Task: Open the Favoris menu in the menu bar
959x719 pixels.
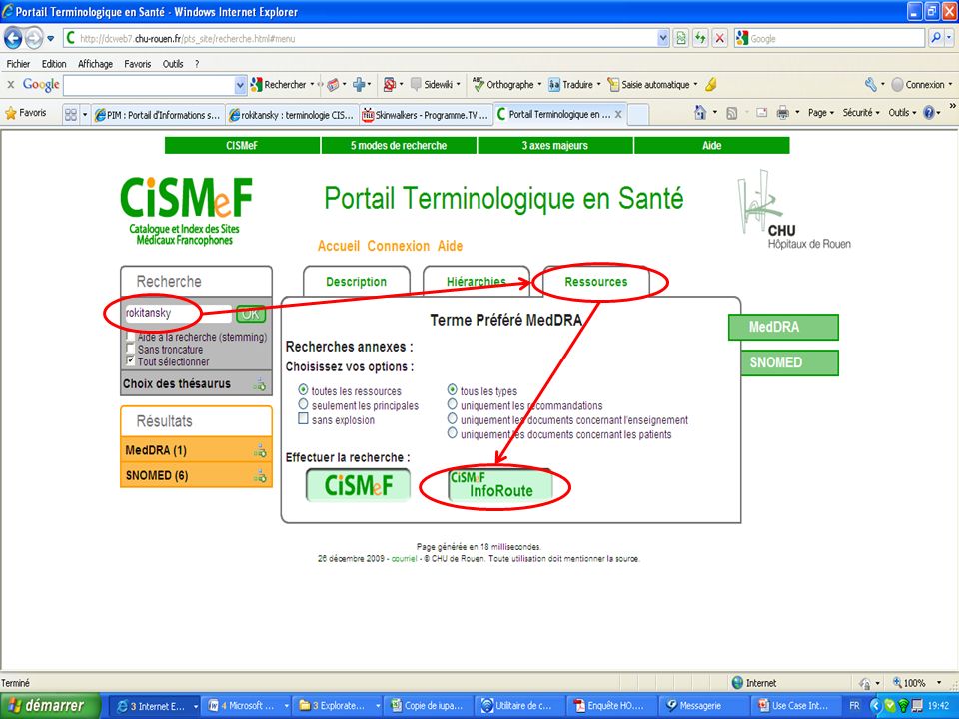Action: tap(137, 64)
